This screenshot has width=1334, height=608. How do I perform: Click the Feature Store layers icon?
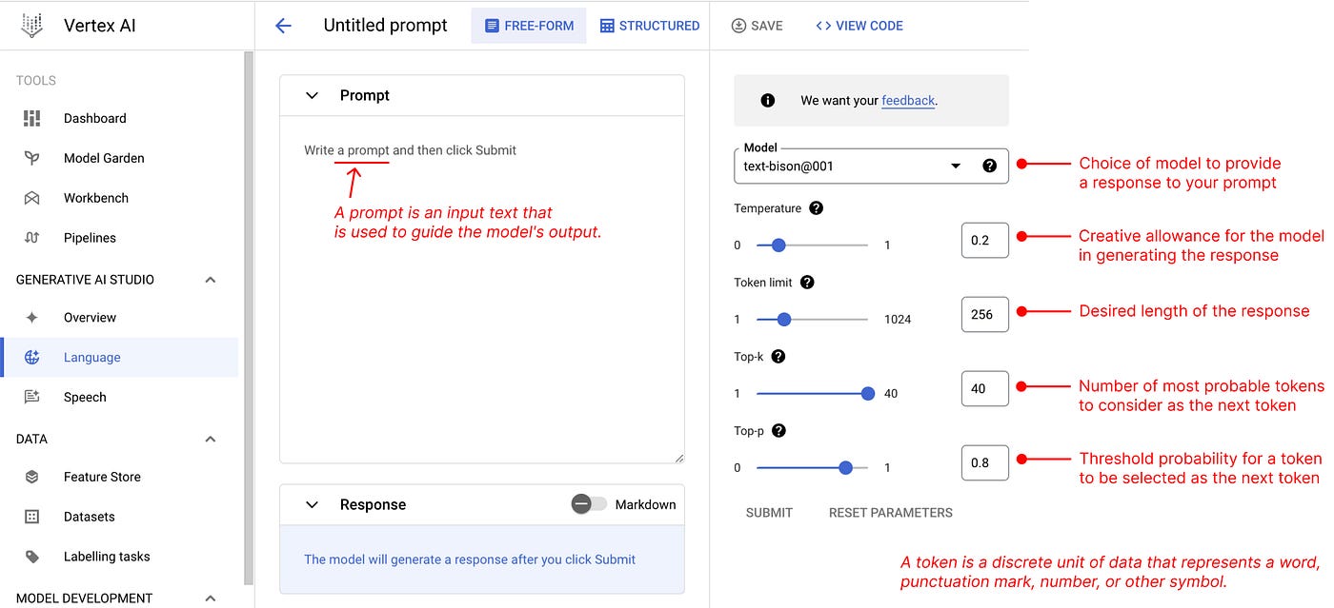tap(32, 477)
